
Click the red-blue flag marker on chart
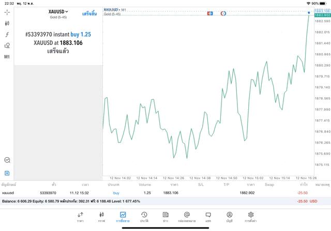click(x=210, y=13)
